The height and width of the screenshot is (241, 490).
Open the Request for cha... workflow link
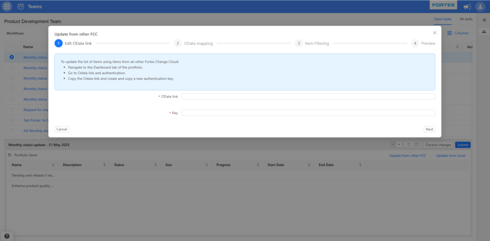click(x=35, y=110)
